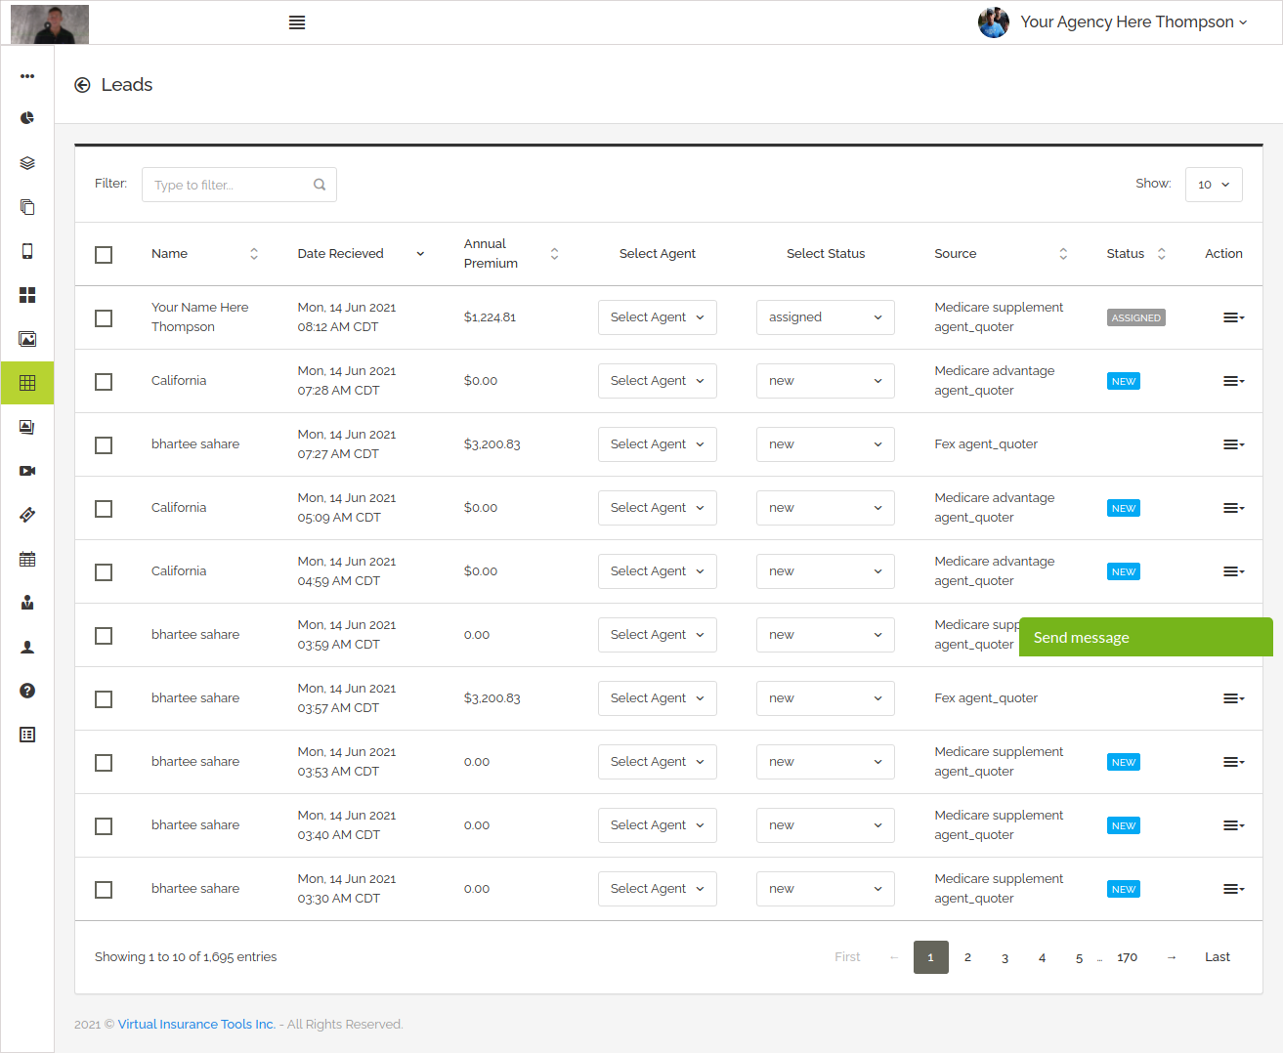The height and width of the screenshot is (1053, 1283).
Task: Toggle the hamburger menu in top bar
Action: (297, 22)
